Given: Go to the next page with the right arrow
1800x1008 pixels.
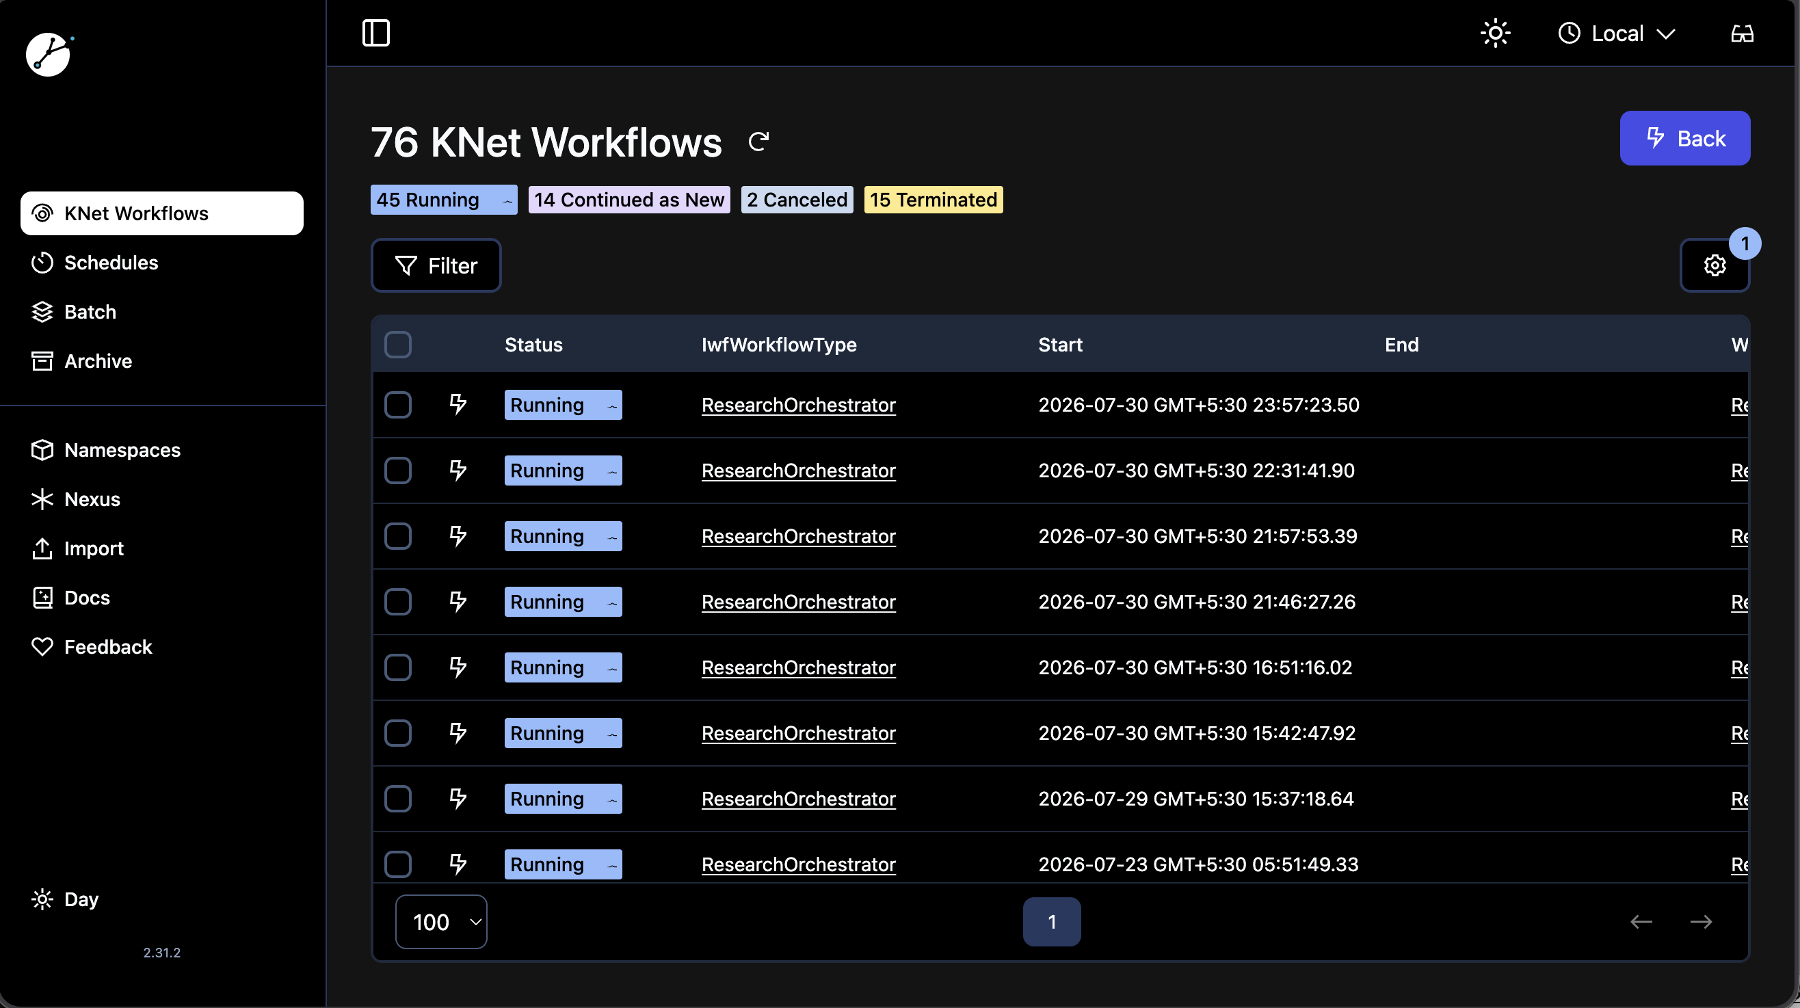Looking at the screenshot, I should [1701, 922].
